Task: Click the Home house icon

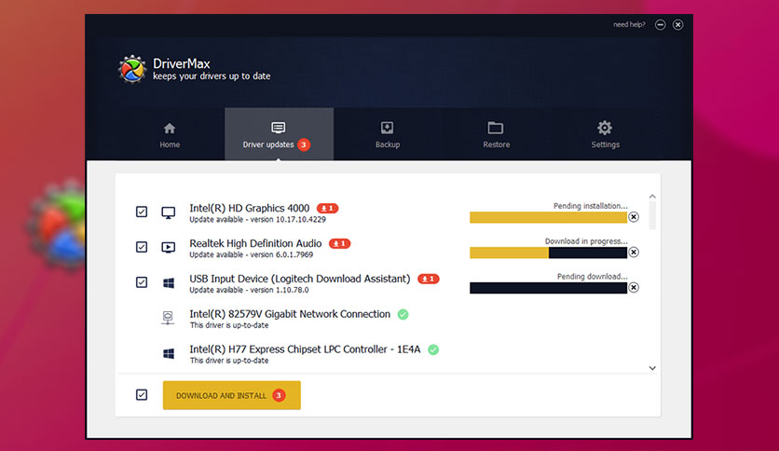Action: (x=170, y=129)
